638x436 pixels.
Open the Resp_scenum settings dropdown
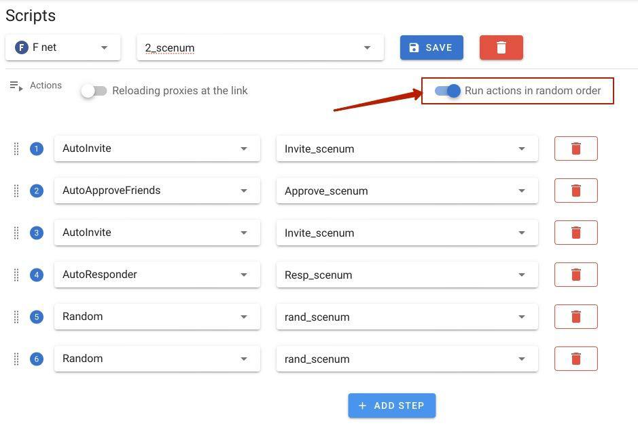pyautogui.click(x=407, y=275)
